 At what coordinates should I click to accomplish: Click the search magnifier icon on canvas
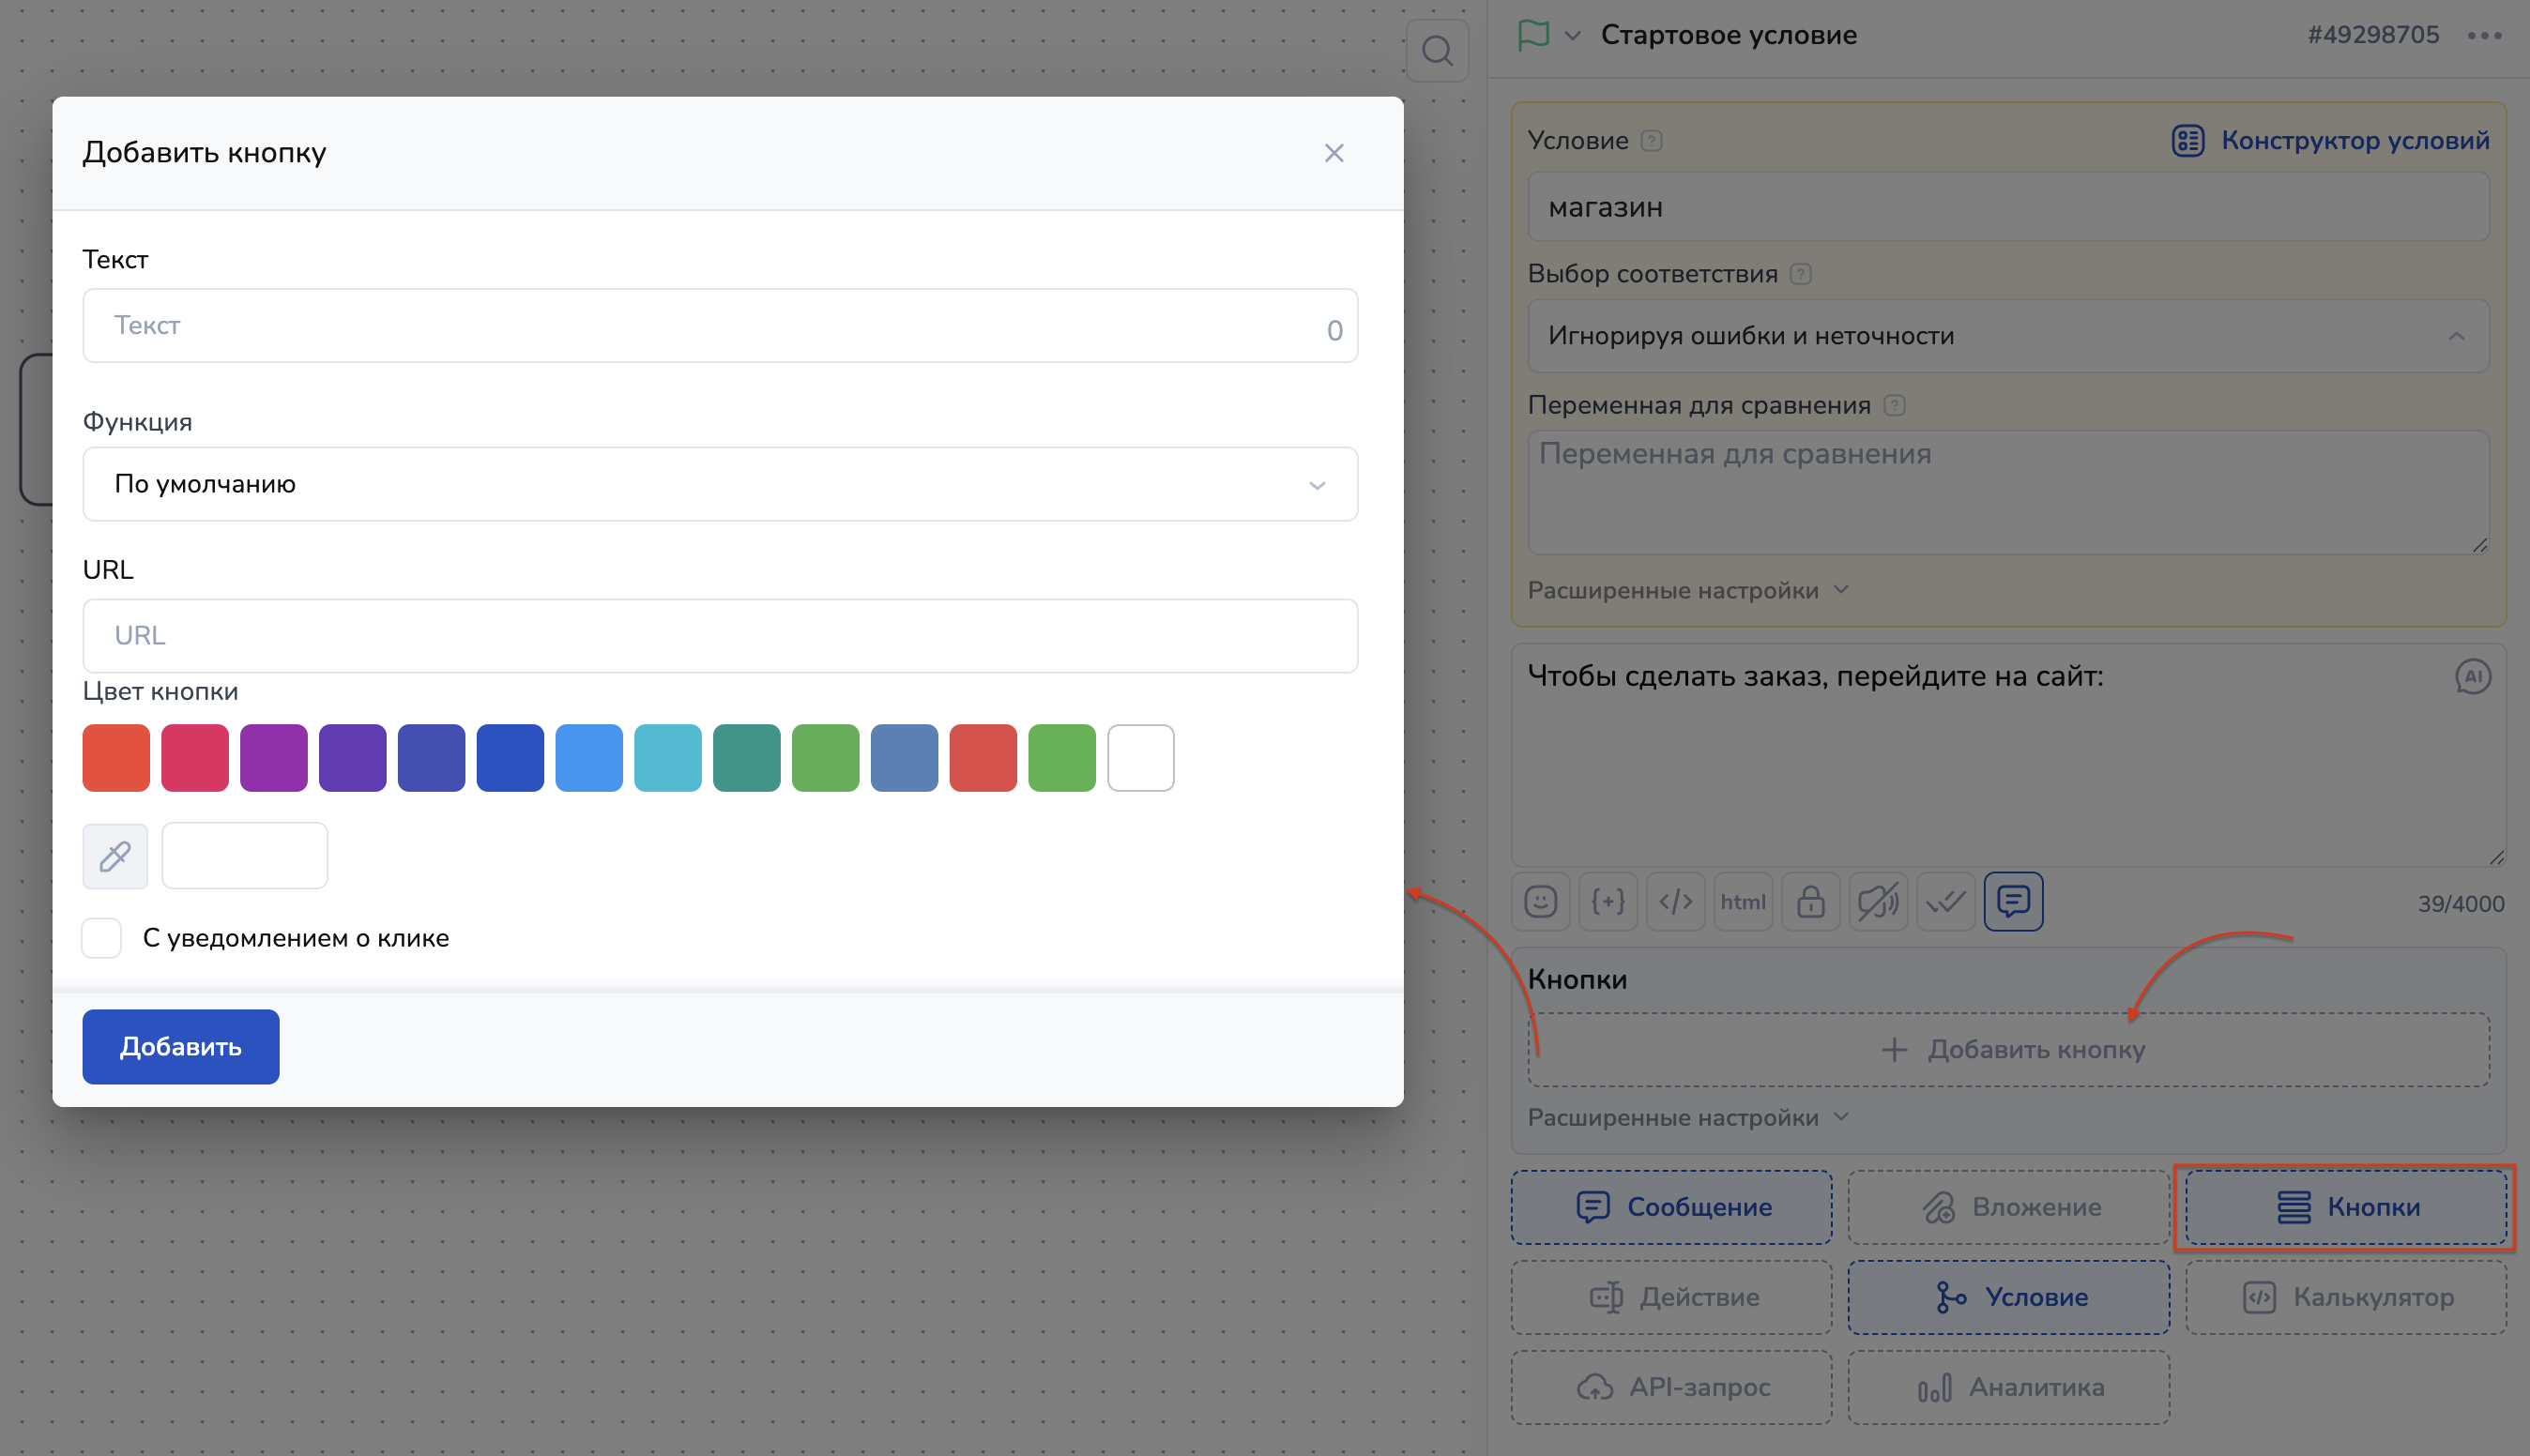click(x=1437, y=50)
